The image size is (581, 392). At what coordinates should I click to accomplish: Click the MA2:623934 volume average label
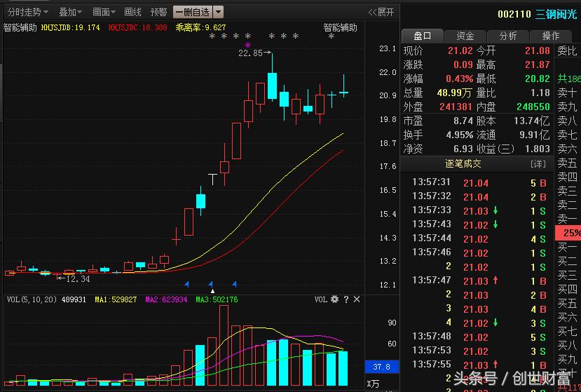click(166, 299)
